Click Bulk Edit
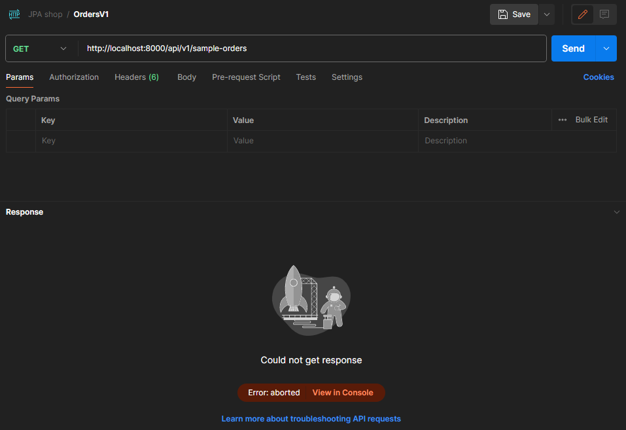This screenshot has height=430, width=626. (x=591, y=120)
